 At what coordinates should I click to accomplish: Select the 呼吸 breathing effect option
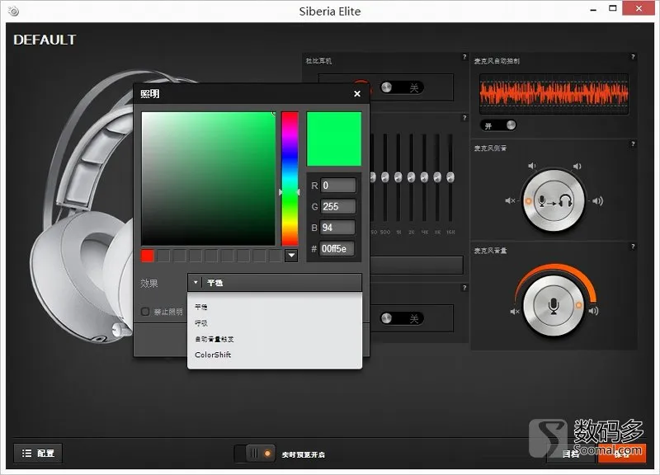tap(201, 323)
